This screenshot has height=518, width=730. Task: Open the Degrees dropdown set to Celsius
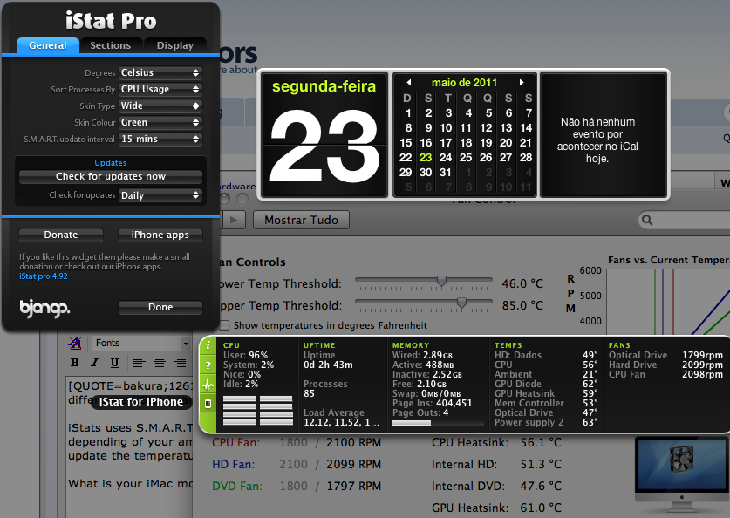tap(160, 72)
